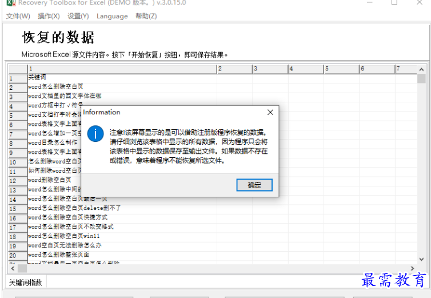The width and height of the screenshot is (431, 298).
Task: Click cell 'word怎么删除空白页不改变格式'
Action: pyautogui.click(x=122, y=227)
